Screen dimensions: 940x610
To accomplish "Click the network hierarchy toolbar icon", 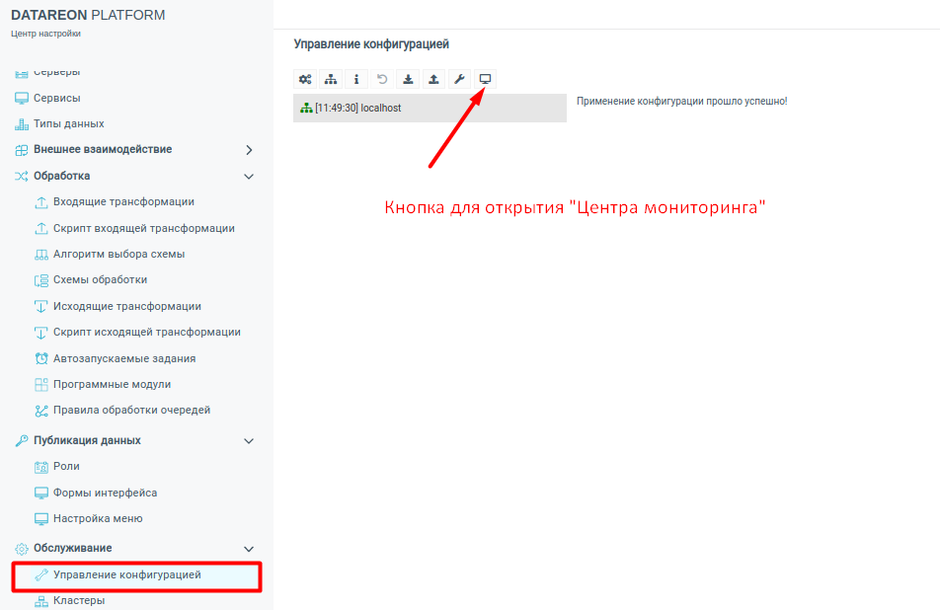I will 331,79.
